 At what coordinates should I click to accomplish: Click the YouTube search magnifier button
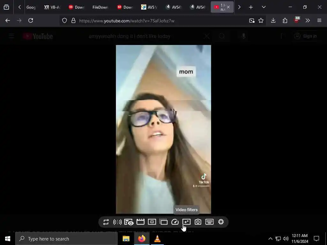(x=222, y=36)
